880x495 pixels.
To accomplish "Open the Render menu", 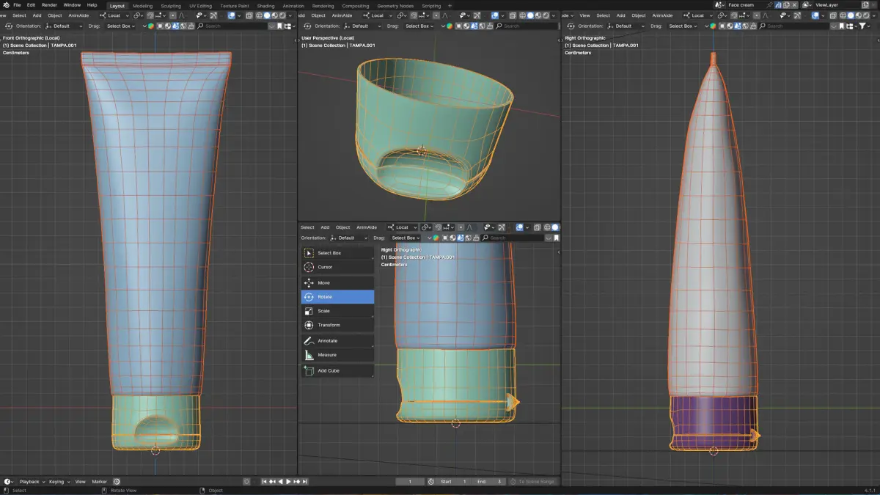I will [49, 5].
